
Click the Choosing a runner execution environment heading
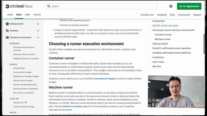point(86,44)
